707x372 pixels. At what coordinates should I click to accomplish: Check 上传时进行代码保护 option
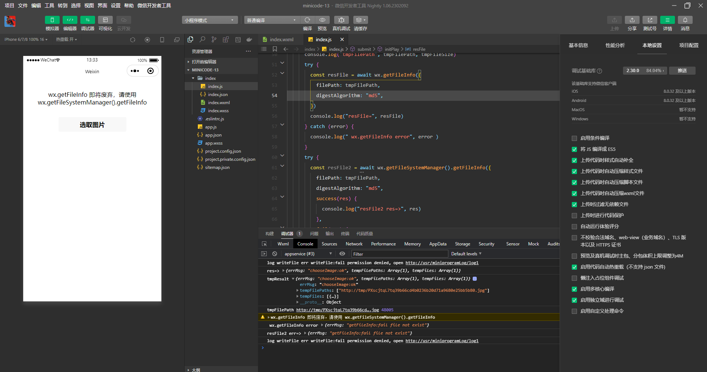coord(574,216)
